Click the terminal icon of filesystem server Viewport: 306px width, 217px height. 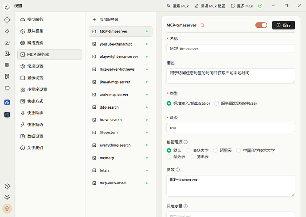coord(94,133)
